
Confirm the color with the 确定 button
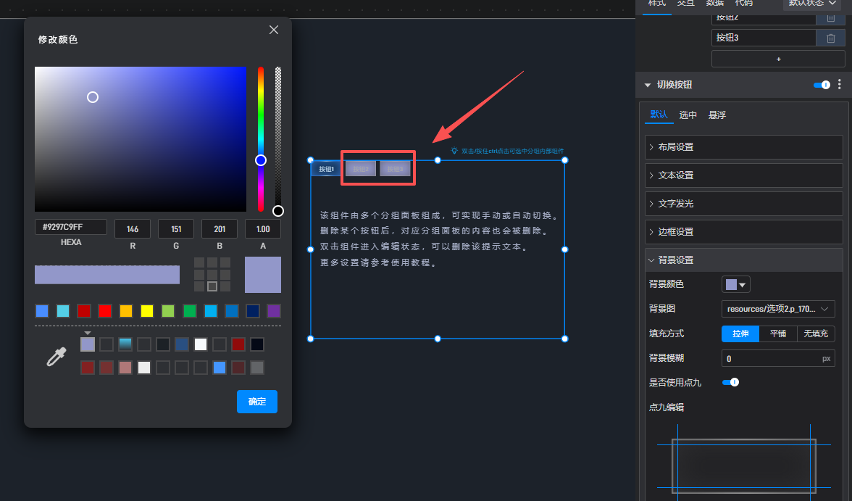(x=257, y=402)
